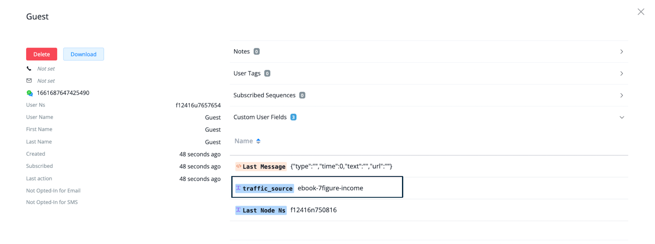Click the Custom User Fields count badge
655x244 pixels.
coord(293,117)
